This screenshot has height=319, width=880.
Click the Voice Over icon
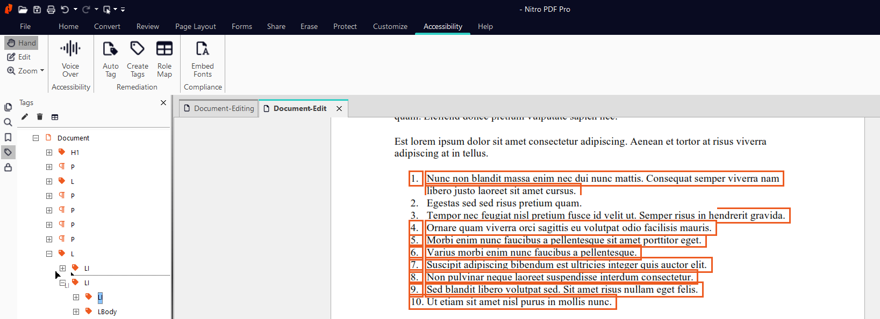point(70,49)
